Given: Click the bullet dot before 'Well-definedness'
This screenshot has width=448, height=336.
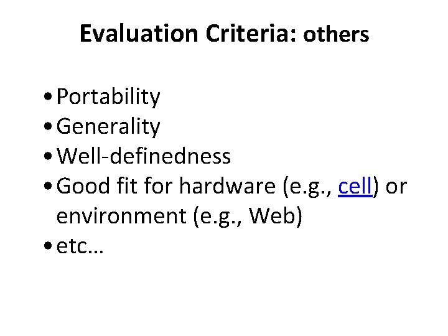Looking at the screenshot, I should point(48,157).
